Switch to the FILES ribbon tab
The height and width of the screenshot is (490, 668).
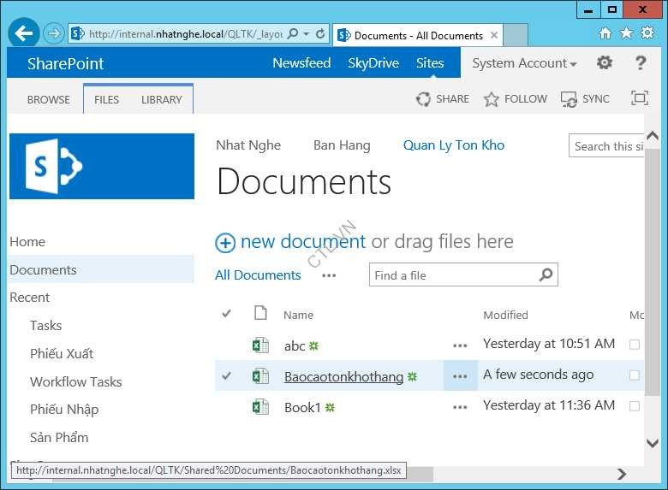[x=106, y=99]
